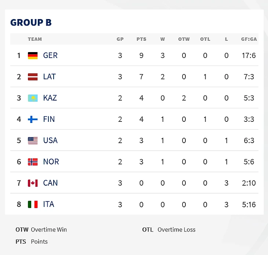This screenshot has height=255, width=268.
Task: Open the LAT team link
Action: coord(50,77)
